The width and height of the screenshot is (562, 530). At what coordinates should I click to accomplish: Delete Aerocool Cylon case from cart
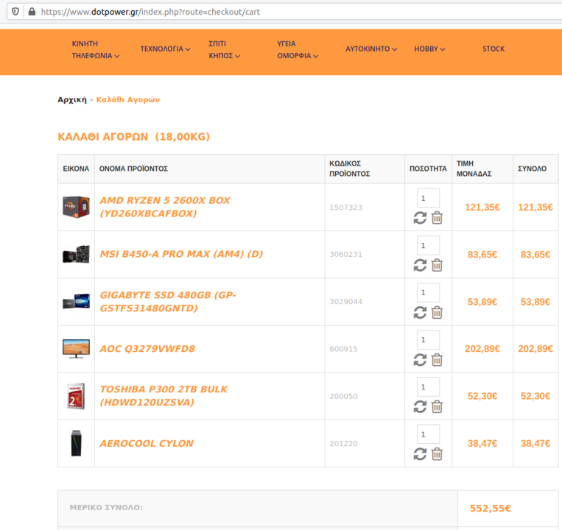coord(437,454)
